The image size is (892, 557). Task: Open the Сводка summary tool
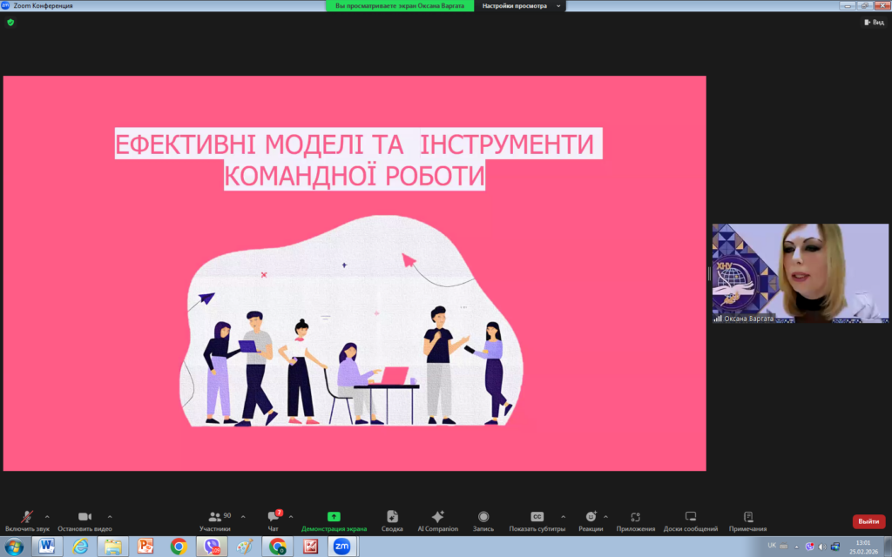tap(392, 517)
